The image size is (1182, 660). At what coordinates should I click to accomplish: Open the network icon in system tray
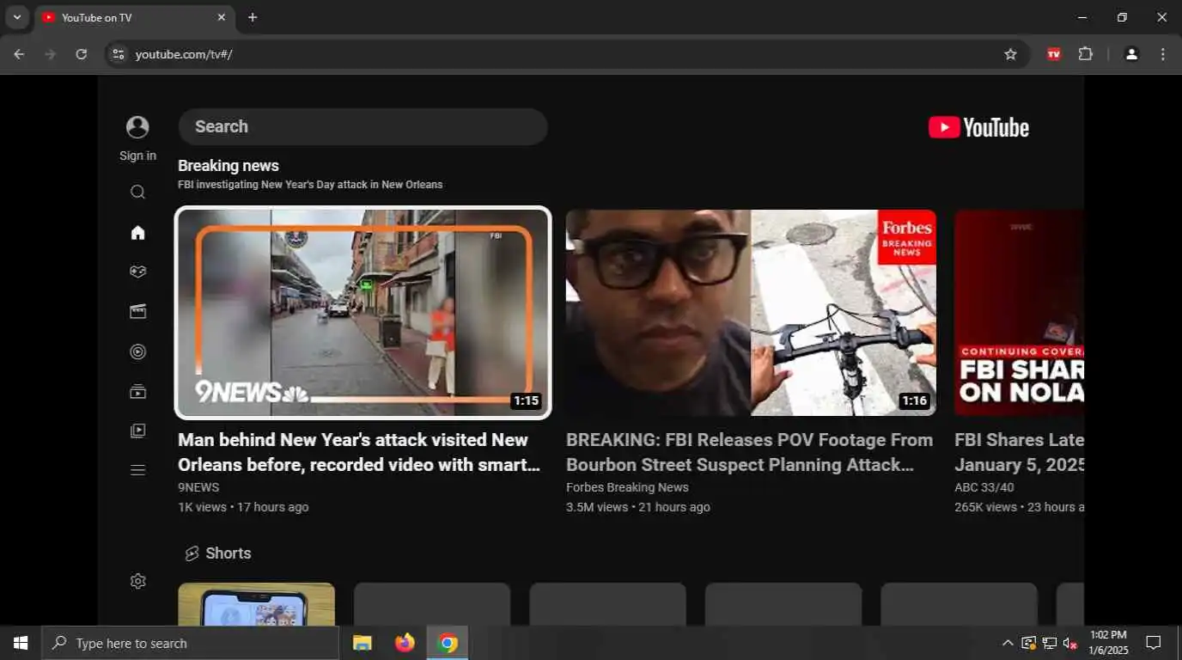[1050, 643]
